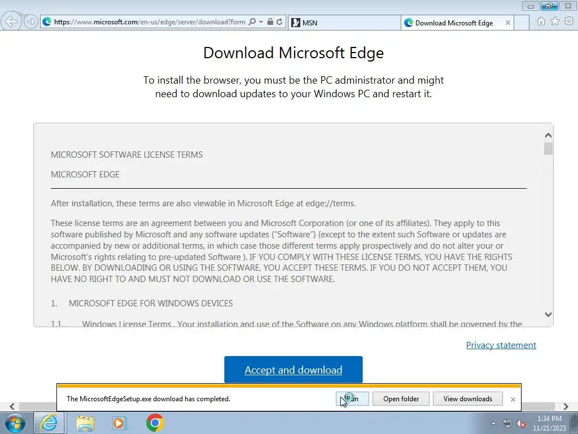
Task: Click the security lock icon
Action: pos(270,22)
